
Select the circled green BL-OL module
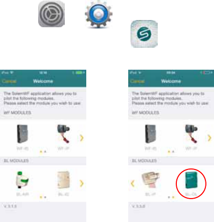191,183
